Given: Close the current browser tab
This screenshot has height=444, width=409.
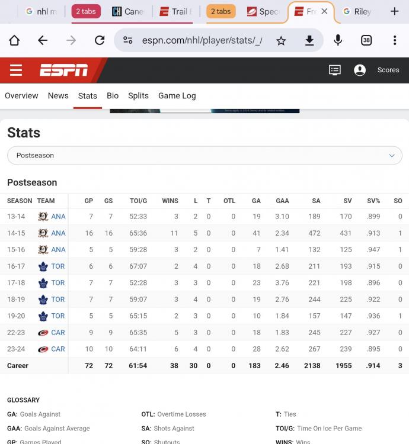Looking at the screenshot, I should 324,11.
